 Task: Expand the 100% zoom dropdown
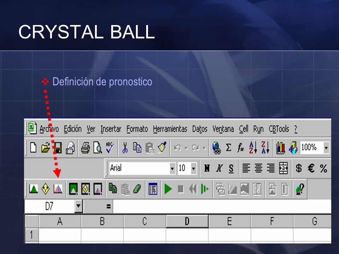[326, 148]
